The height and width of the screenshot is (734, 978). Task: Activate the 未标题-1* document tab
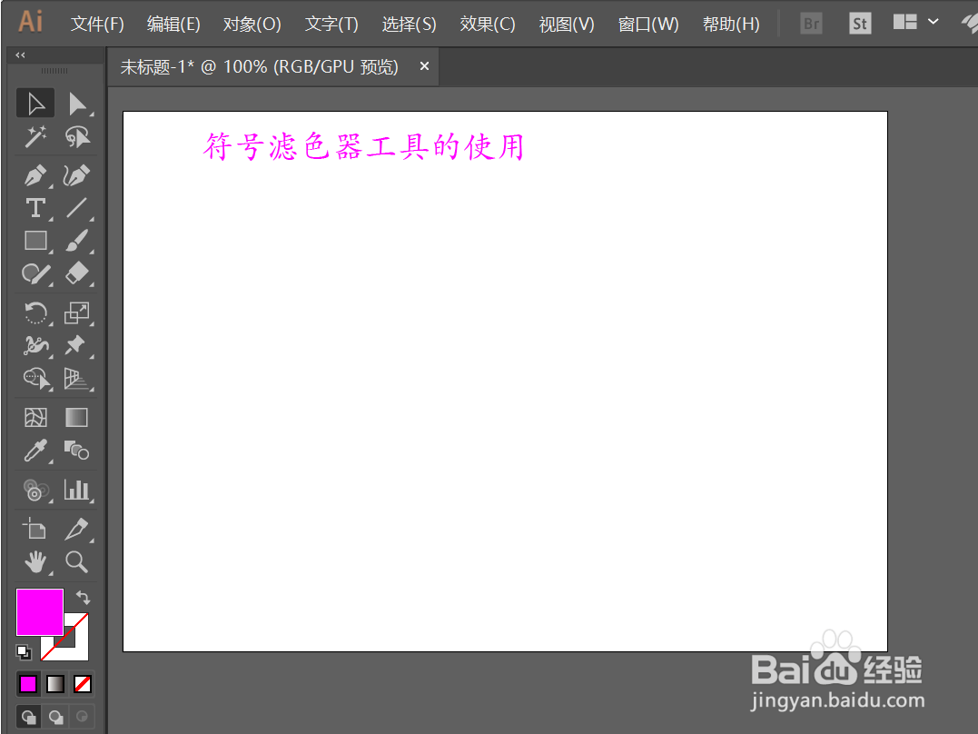pos(259,67)
